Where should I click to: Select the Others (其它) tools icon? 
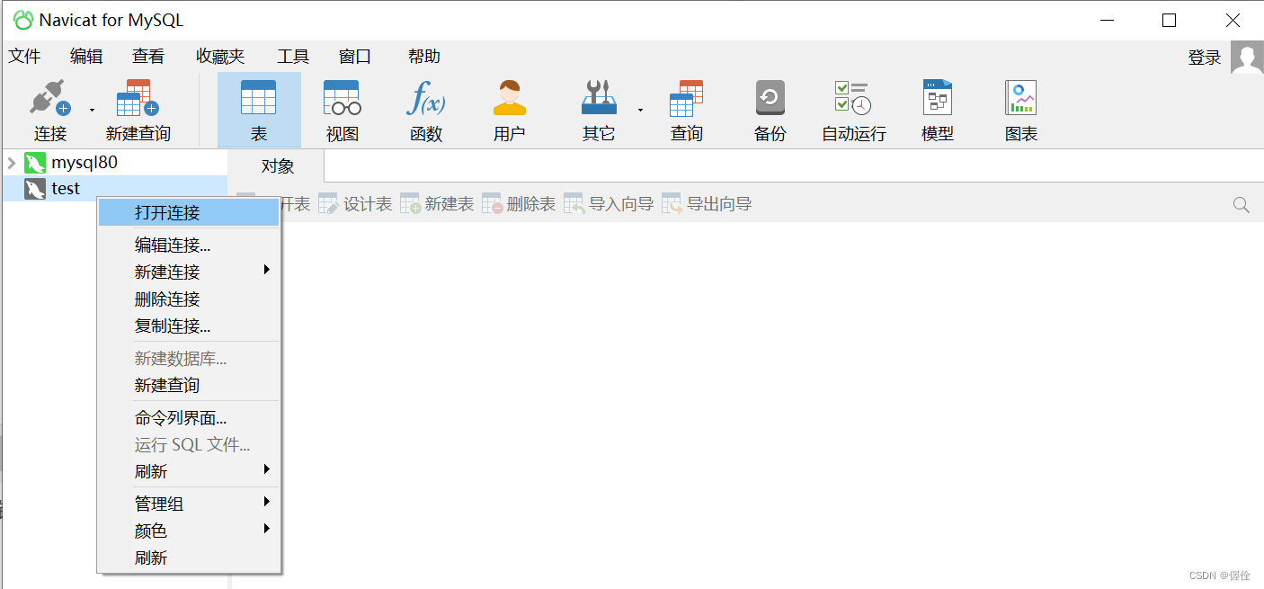point(598,98)
